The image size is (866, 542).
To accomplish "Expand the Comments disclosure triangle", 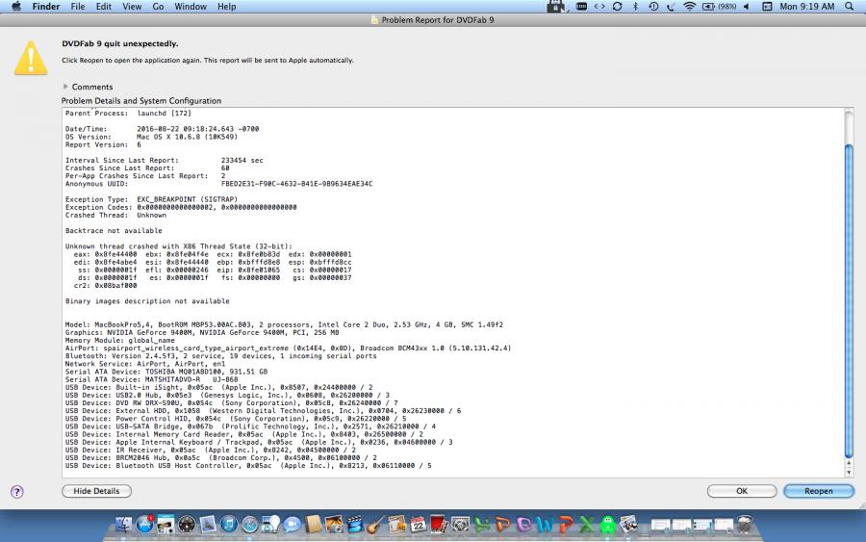I will [x=65, y=87].
